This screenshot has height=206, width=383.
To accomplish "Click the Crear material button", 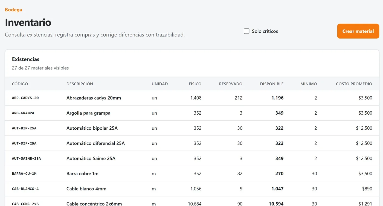I will pos(358,31).
